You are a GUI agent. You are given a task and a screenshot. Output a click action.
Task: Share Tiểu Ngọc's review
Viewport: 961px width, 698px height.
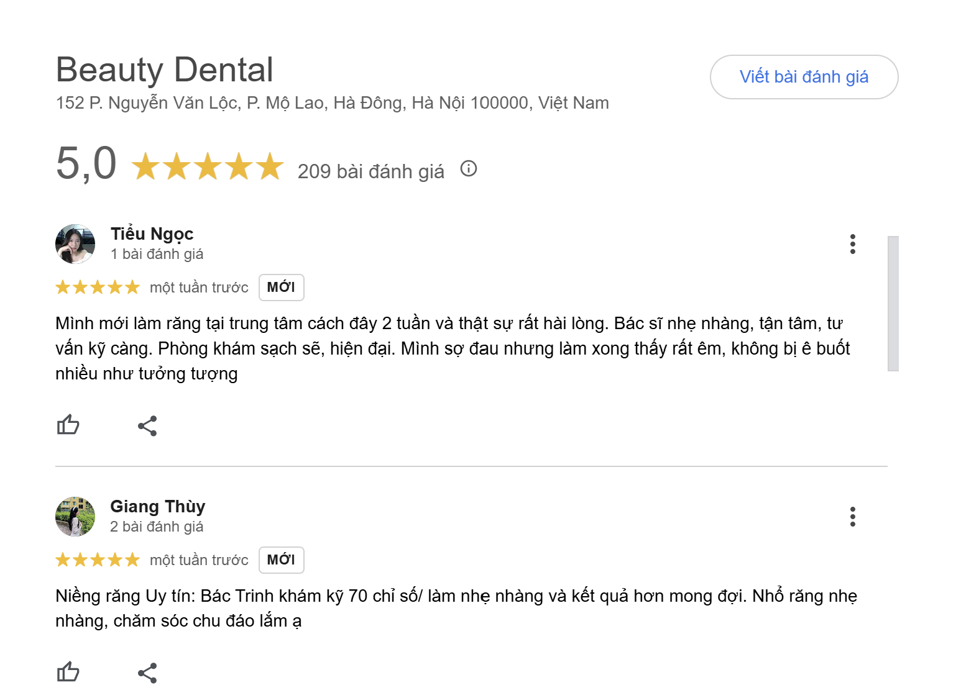tap(147, 426)
